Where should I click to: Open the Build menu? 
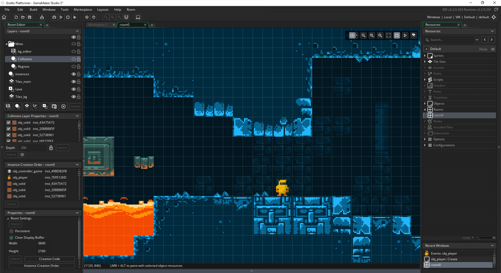(33, 10)
